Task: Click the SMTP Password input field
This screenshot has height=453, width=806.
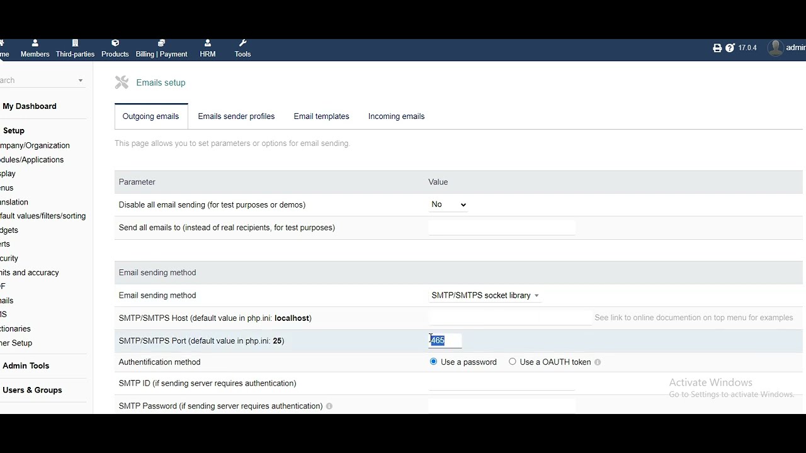Action: pos(502,406)
